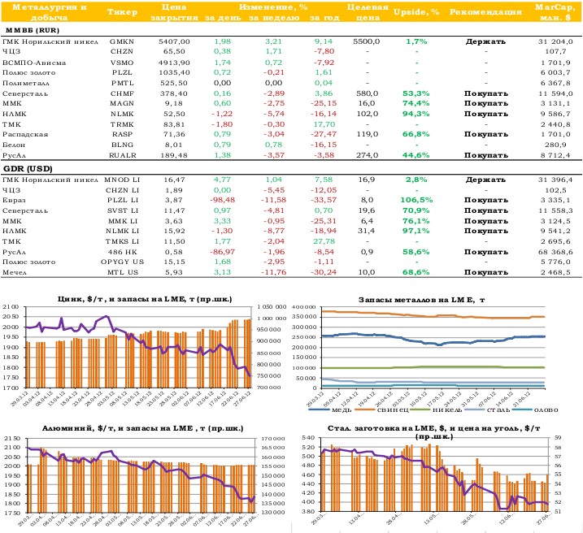Viewport: 583px width, 533px height.
Task: Click the PMTL ticker in the table
Action: tap(122, 83)
